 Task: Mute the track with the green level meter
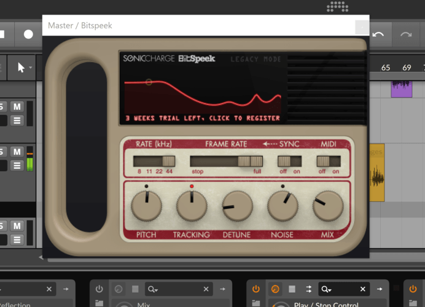click(17, 152)
